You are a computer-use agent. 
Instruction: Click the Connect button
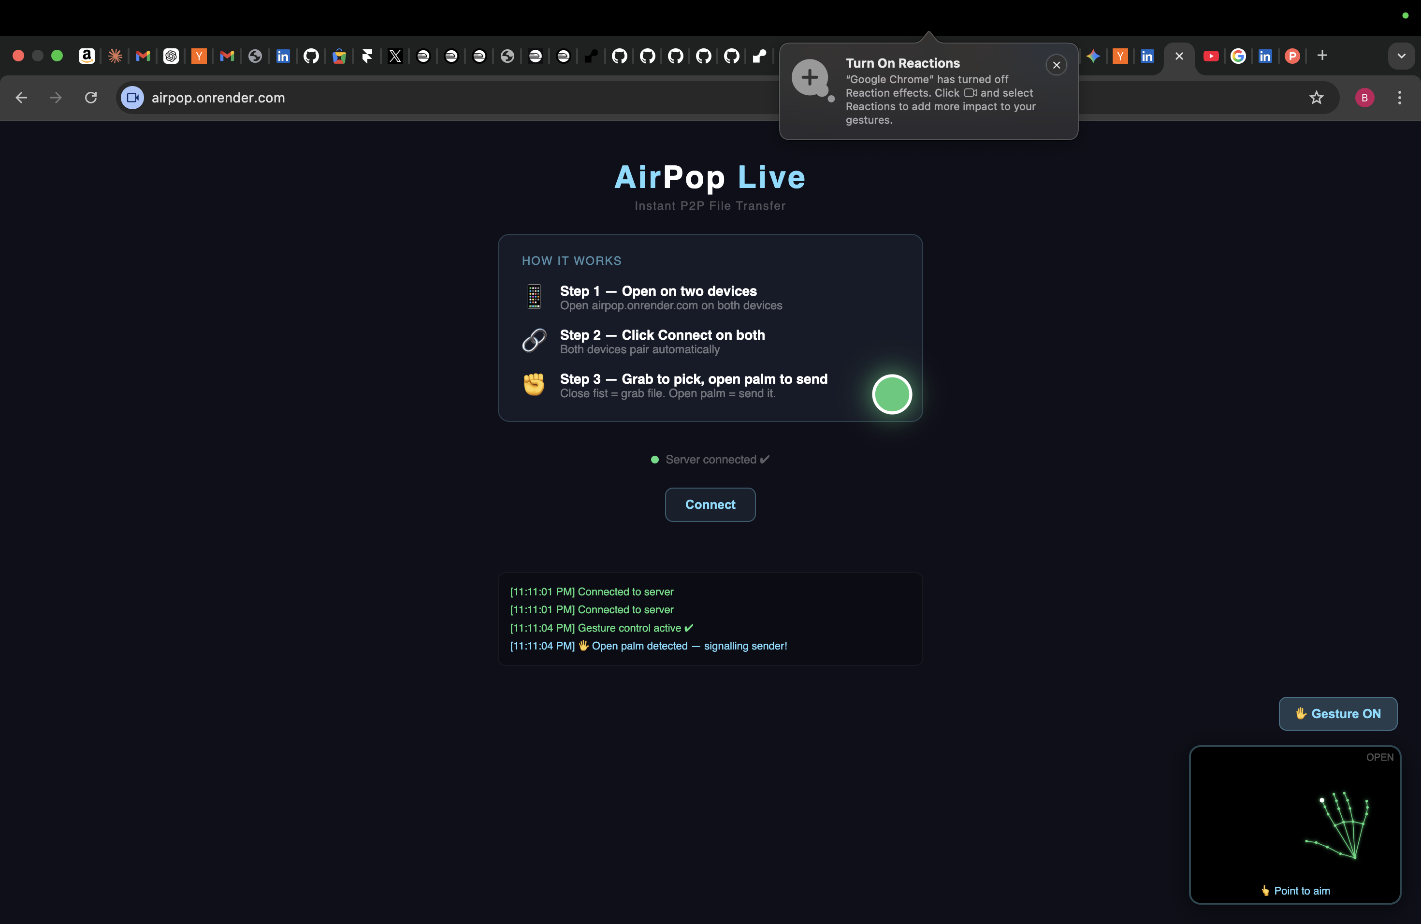[710, 505]
